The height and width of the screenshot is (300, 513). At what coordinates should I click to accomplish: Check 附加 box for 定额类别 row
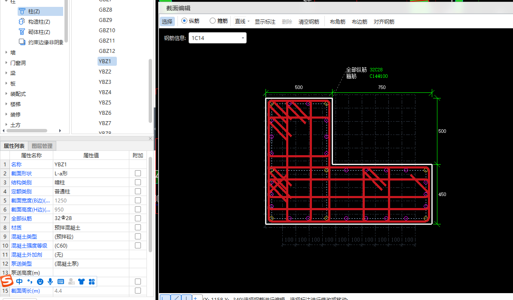[x=138, y=191]
